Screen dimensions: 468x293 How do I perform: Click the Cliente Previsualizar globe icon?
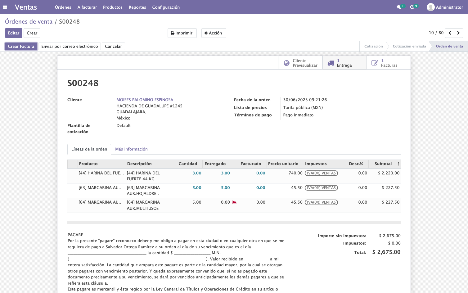coord(286,63)
